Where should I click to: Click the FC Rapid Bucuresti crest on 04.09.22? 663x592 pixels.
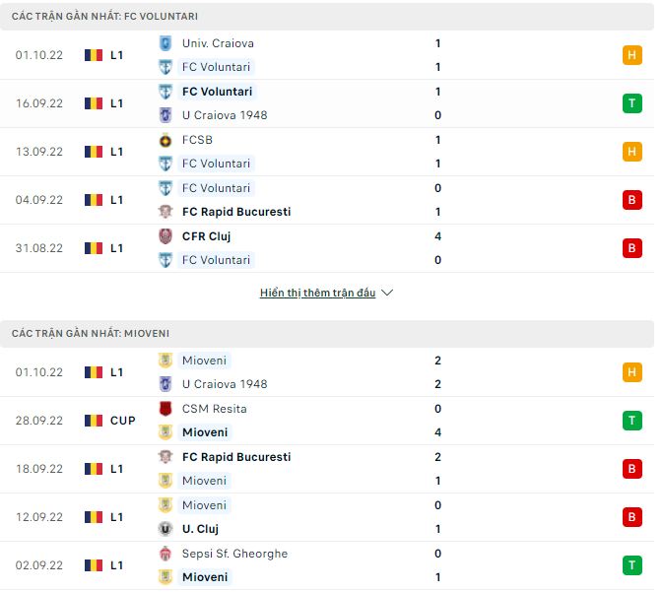(166, 212)
